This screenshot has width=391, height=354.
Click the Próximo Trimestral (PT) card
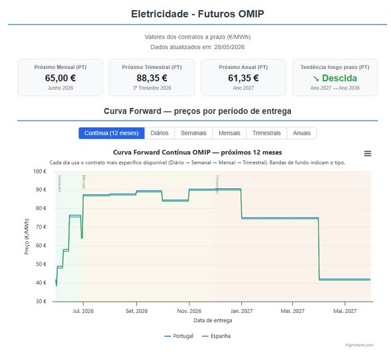point(152,78)
